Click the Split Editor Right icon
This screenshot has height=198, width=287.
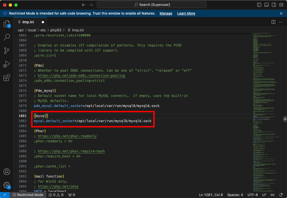(x=273, y=22)
